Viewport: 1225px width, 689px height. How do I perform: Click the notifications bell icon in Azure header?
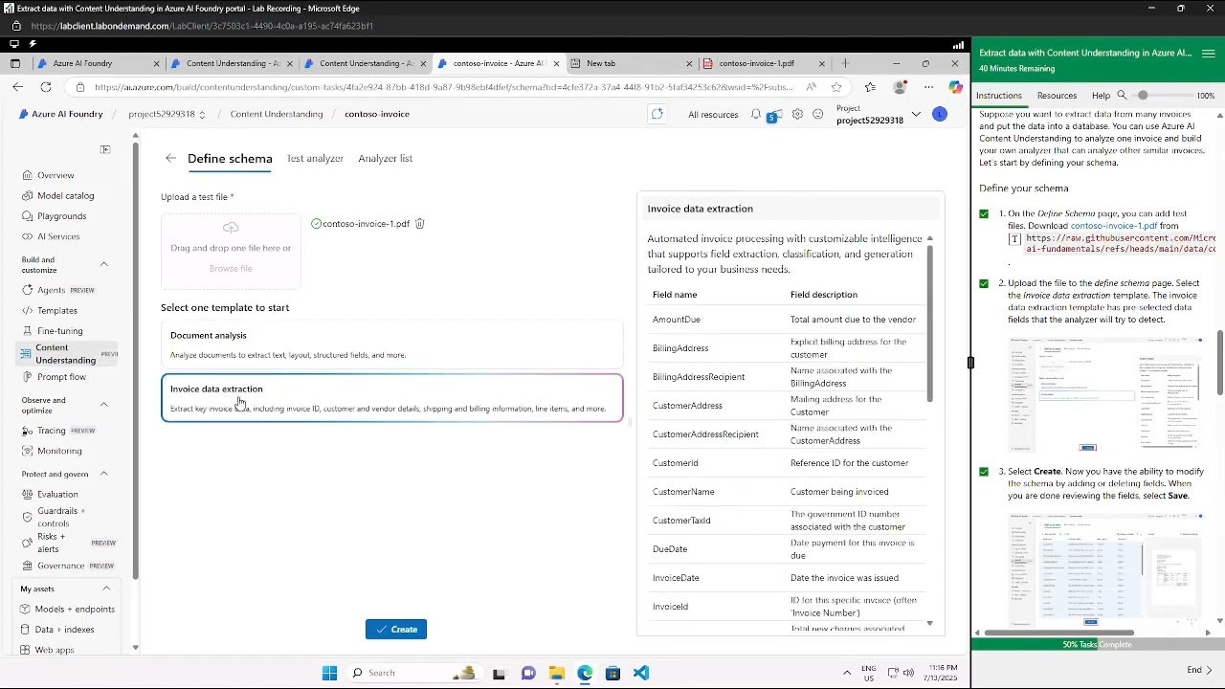click(756, 114)
